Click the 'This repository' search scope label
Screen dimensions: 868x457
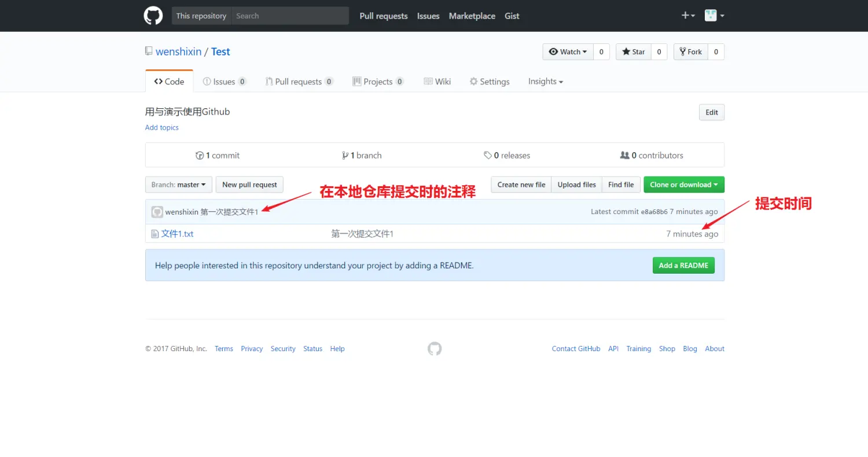[x=201, y=16]
